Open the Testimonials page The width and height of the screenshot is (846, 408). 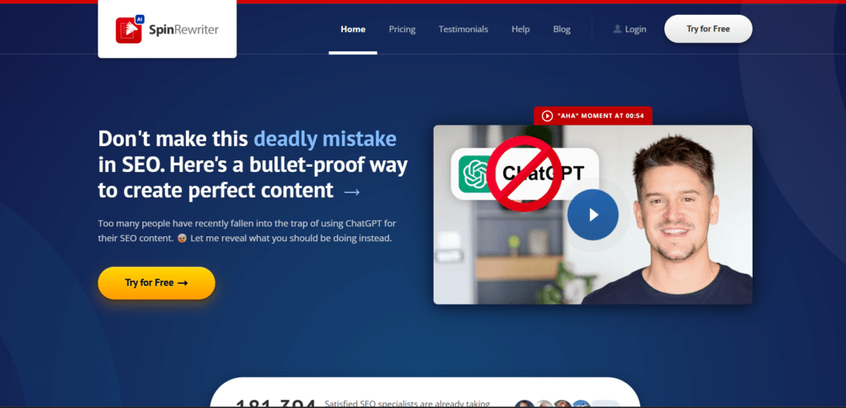click(x=463, y=29)
